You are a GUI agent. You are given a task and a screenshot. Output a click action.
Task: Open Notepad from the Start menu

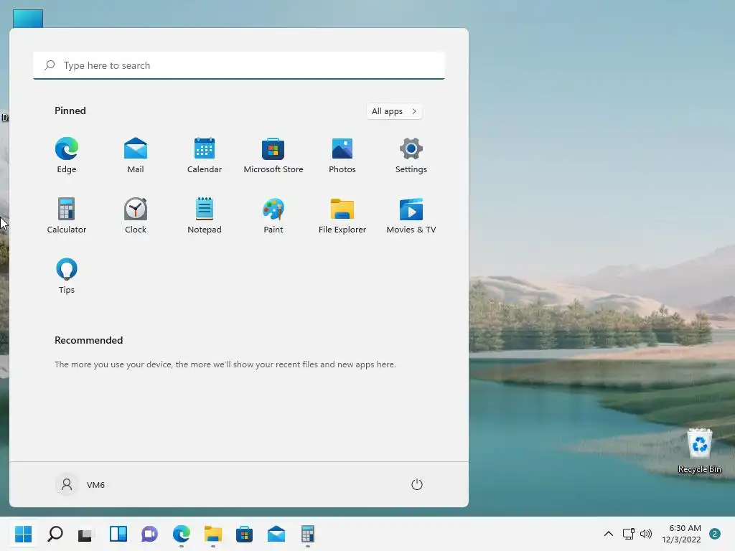(205, 215)
